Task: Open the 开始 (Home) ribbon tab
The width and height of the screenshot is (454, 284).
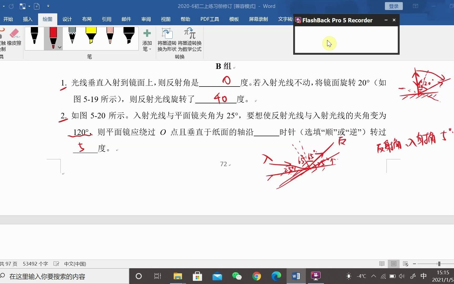Action: point(8,19)
